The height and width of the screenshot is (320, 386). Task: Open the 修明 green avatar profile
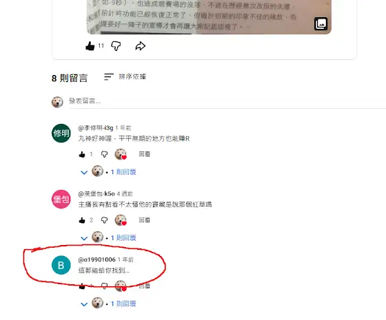tap(61, 134)
